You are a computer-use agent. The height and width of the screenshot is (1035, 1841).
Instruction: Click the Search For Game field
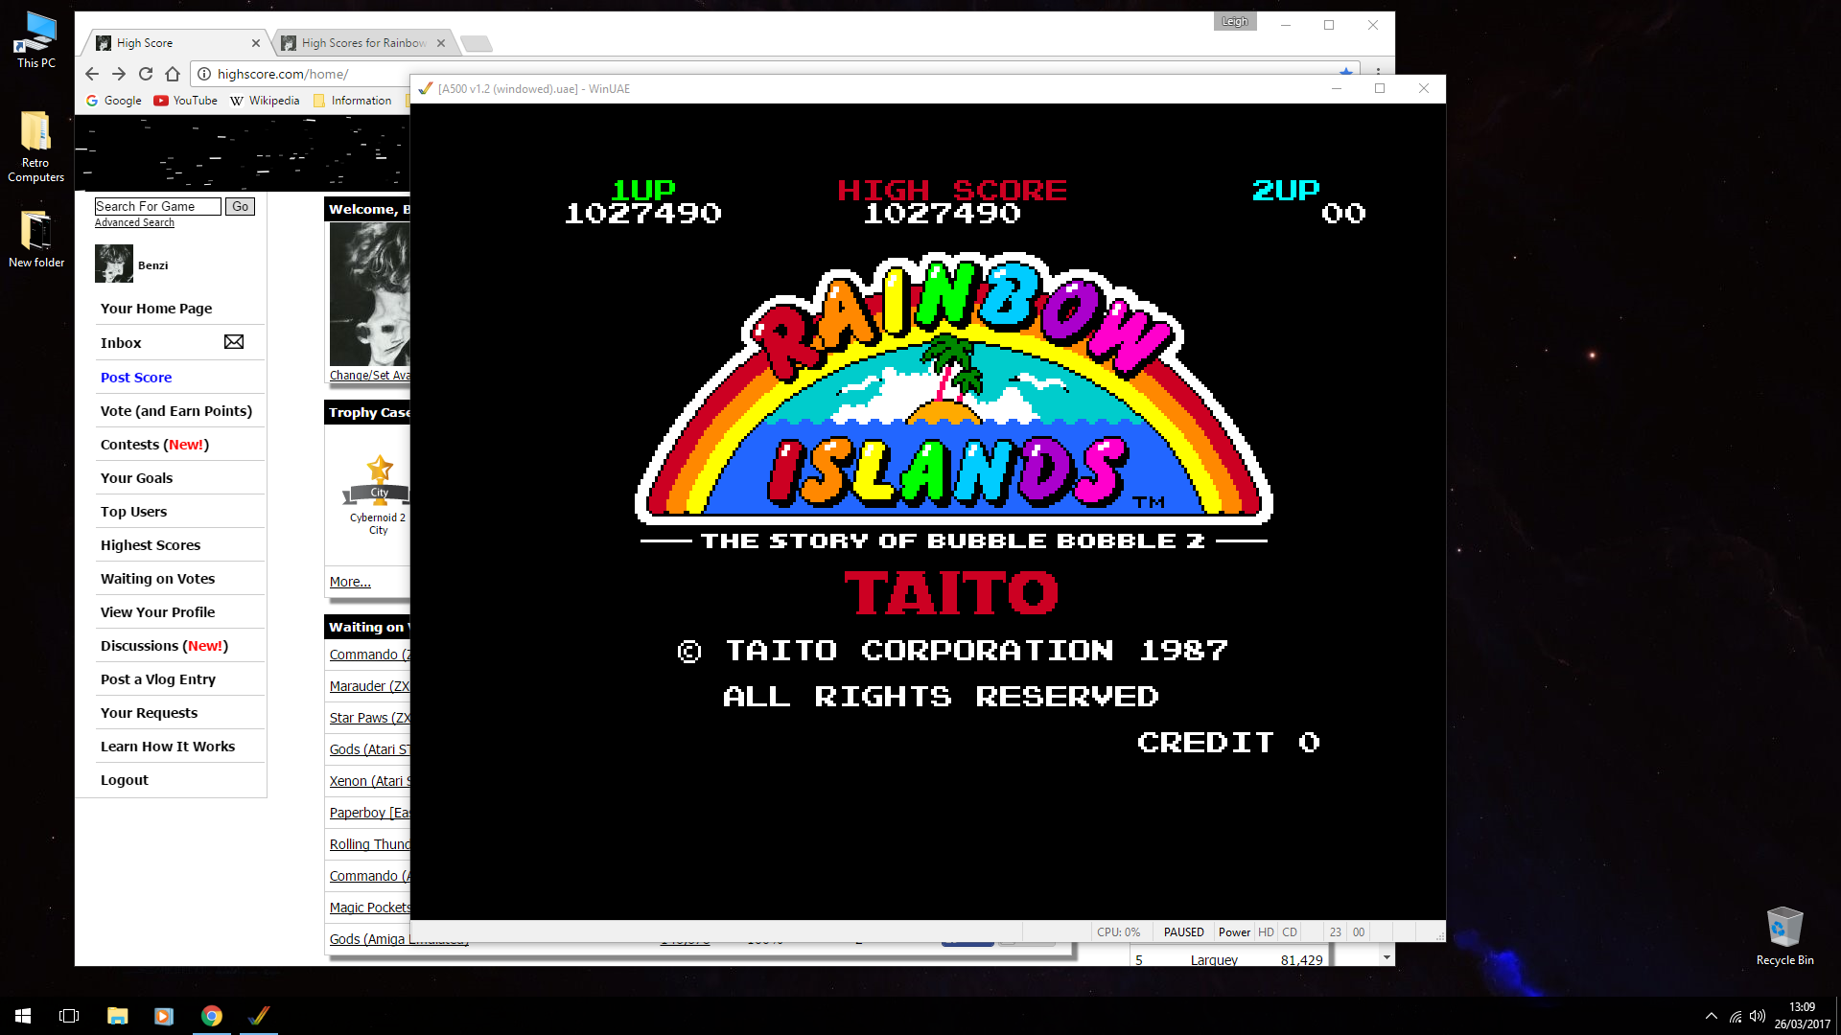[x=157, y=207]
